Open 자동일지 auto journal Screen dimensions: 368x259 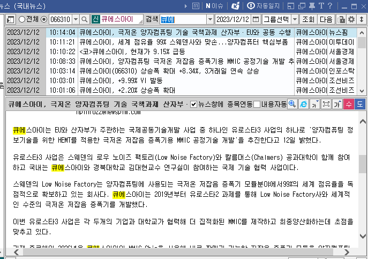point(264,6)
